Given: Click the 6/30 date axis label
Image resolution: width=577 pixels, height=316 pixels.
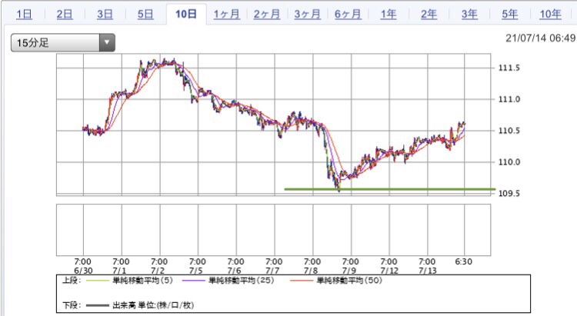Looking at the screenshot, I should (x=83, y=271).
